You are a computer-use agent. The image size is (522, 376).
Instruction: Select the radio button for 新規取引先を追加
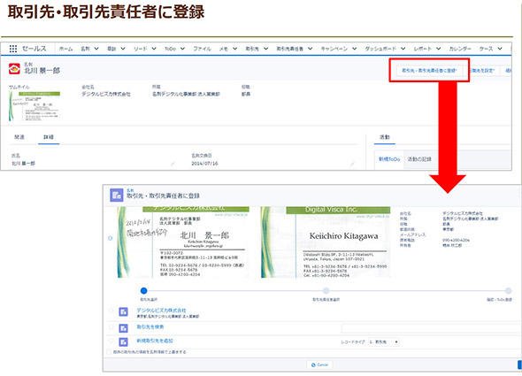111,341
